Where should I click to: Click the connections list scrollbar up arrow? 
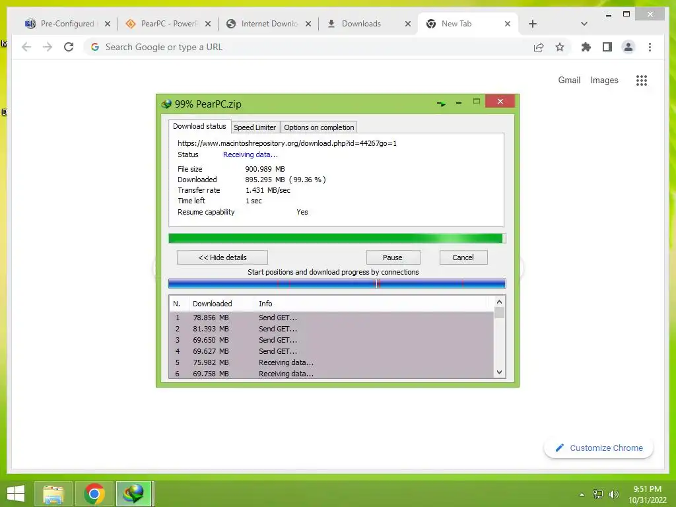click(x=499, y=302)
